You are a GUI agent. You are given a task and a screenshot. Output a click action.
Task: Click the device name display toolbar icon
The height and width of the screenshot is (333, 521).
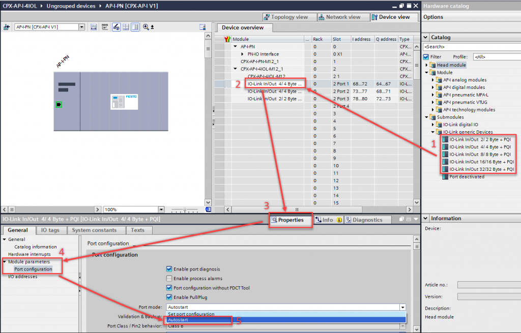tap(105, 27)
